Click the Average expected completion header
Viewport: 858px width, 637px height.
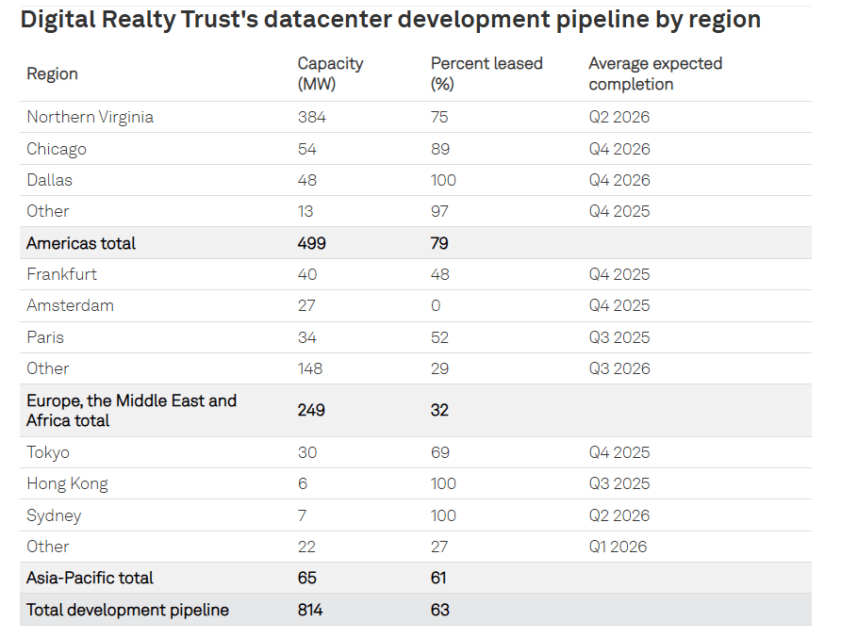click(655, 73)
